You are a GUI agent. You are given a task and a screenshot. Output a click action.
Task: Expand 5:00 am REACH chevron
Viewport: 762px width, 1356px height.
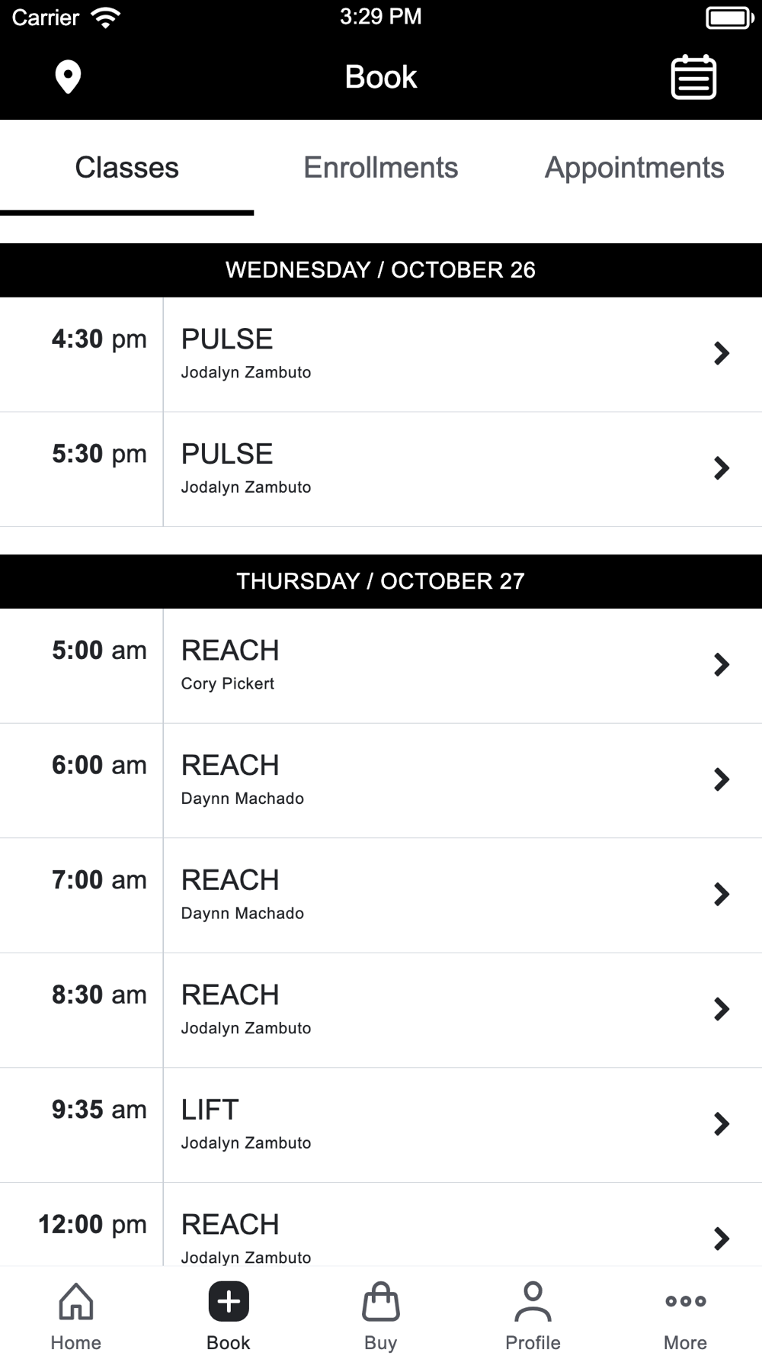coord(722,665)
